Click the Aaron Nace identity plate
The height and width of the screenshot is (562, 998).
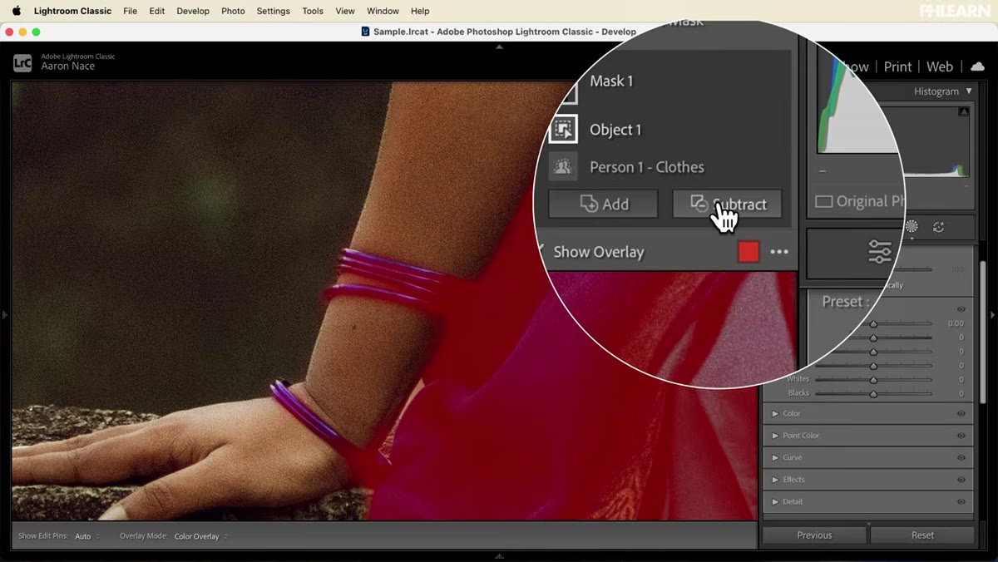[x=68, y=67]
